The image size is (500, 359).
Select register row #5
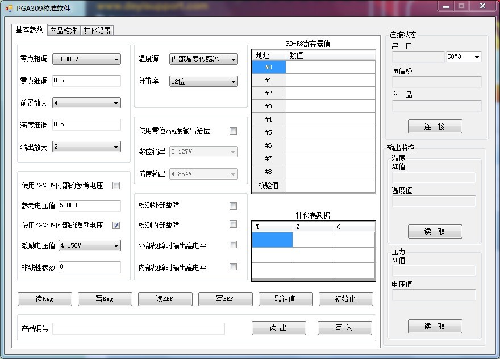point(314,132)
